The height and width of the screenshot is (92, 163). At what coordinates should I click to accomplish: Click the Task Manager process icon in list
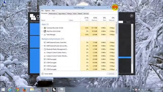[45, 35]
